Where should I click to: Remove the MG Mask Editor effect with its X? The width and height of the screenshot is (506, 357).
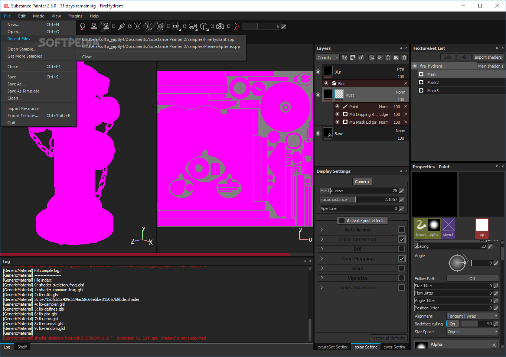(x=406, y=122)
